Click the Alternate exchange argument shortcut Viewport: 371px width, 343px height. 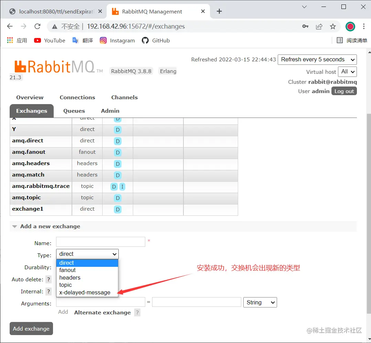103,313
